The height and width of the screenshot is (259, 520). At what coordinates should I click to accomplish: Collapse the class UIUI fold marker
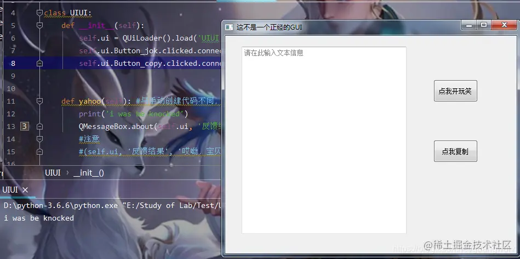(39, 13)
